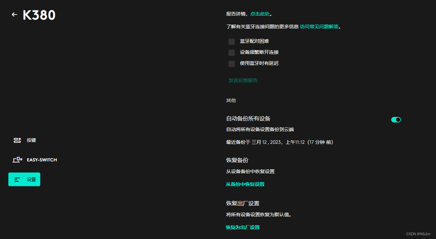The height and width of the screenshot is (239, 436).
Task: Click the 设备频繁断开连接 label text
Action: [259, 52]
